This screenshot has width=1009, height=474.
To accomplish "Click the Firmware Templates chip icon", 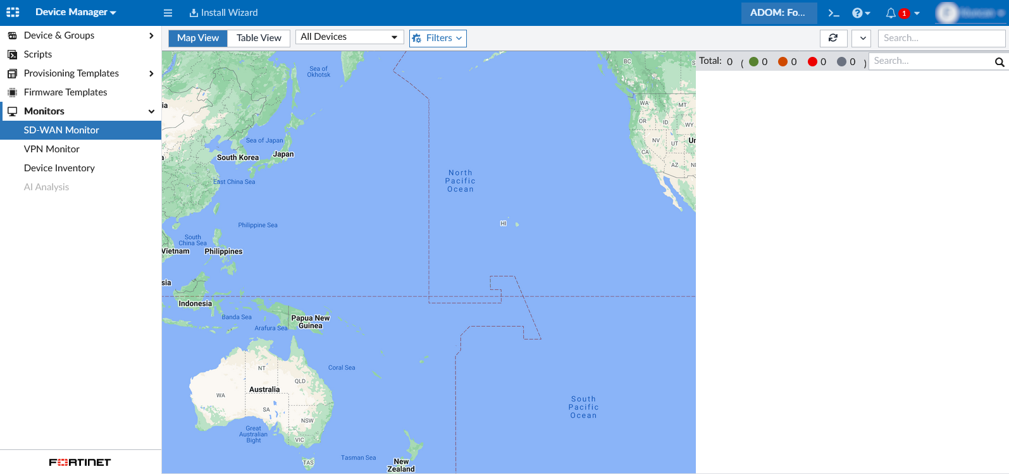I will (12, 92).
